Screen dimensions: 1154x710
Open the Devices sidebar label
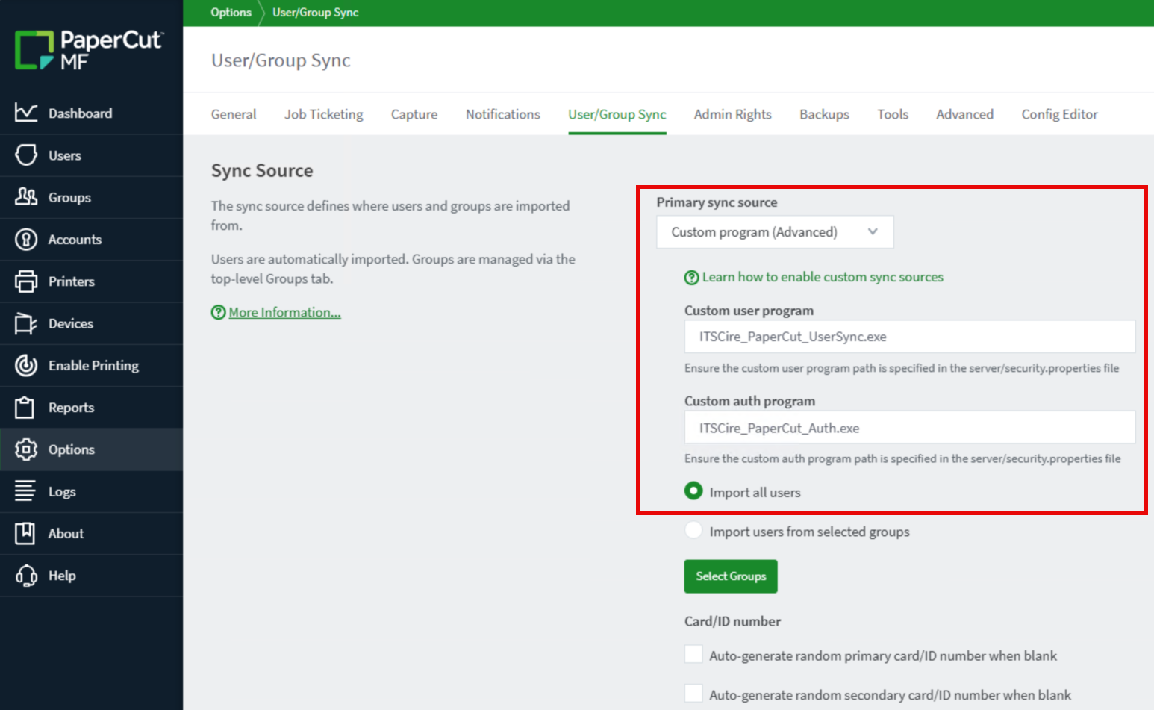[71, 323]
